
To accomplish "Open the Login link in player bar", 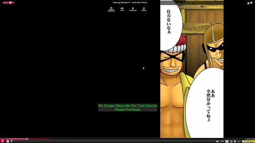I will point(238,141).
